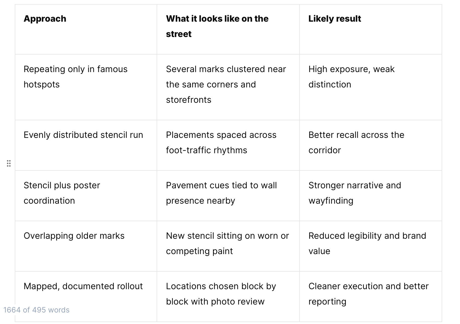Click 'Cleaner execution and better reporting' cell
Image resolution: width=460 pixels, height=324 pixels.
pyautogui.click(x=371, y=297)
